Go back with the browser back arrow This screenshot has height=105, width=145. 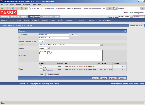(2, 8)
